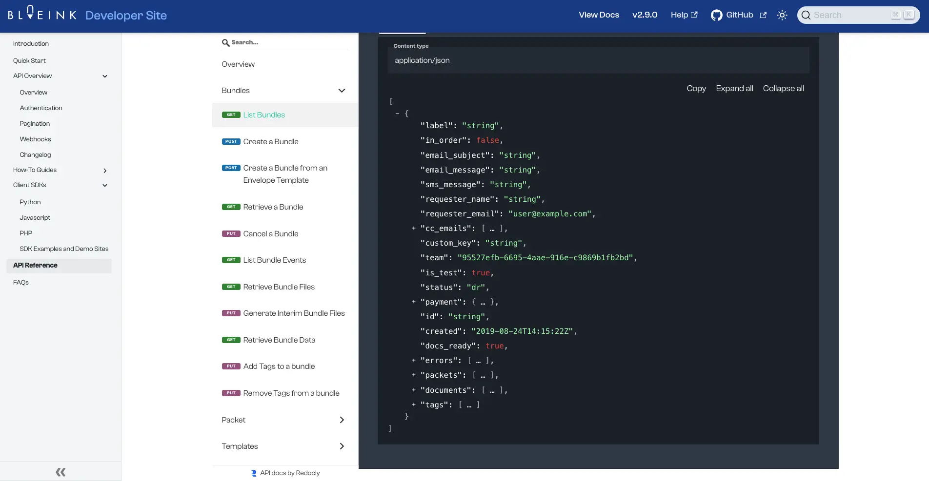Click the sidebar collapse double-chevron icon
Image resolution: width=929 pixels, height=481 pixels.
(61, 472)
